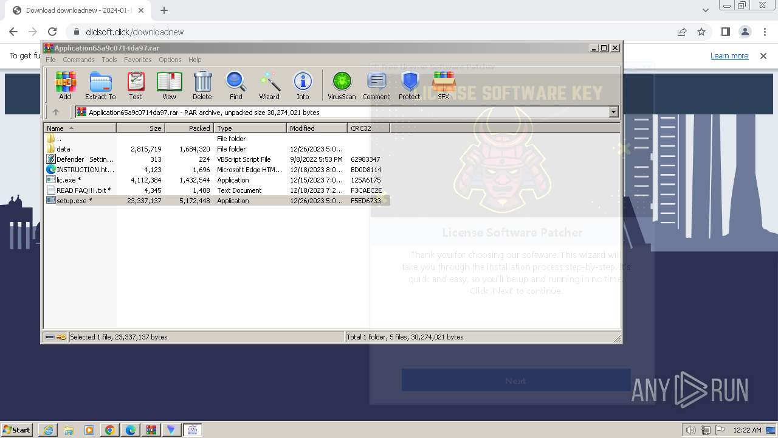The height and width of the screenshot is (438, 778).
Task: Go up one folder level arrow
Action: 56,112
